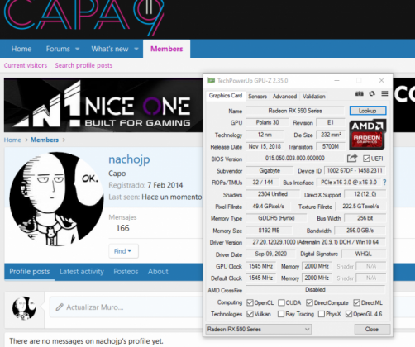
Task: Click the Actualizar Muro input field
Action: (126, 307)
